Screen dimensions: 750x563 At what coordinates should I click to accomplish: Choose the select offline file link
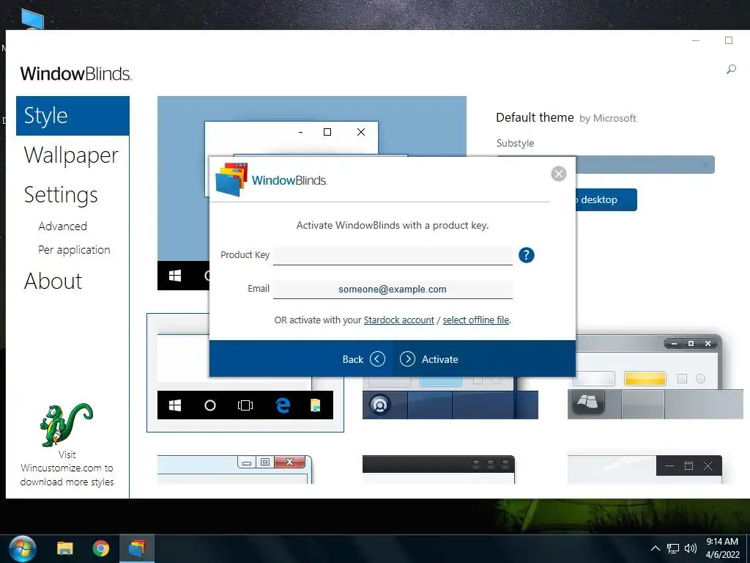click(x=476, y=320)
